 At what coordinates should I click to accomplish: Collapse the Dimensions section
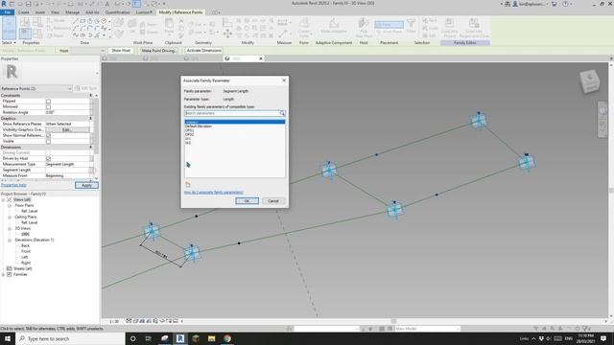(90, 147)
